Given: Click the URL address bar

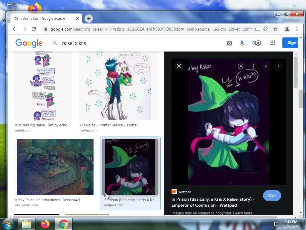Looking at the screenshot, I should click(x=155, y=29).
